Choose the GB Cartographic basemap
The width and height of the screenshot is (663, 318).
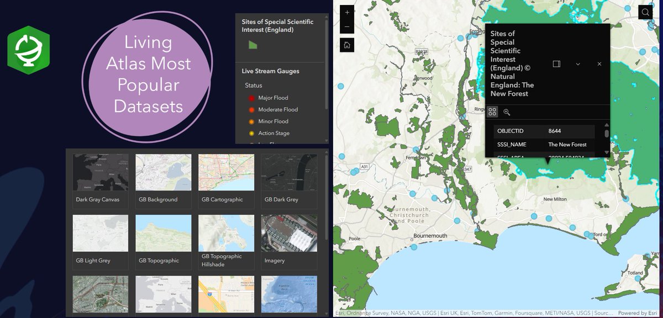[227, 181]
